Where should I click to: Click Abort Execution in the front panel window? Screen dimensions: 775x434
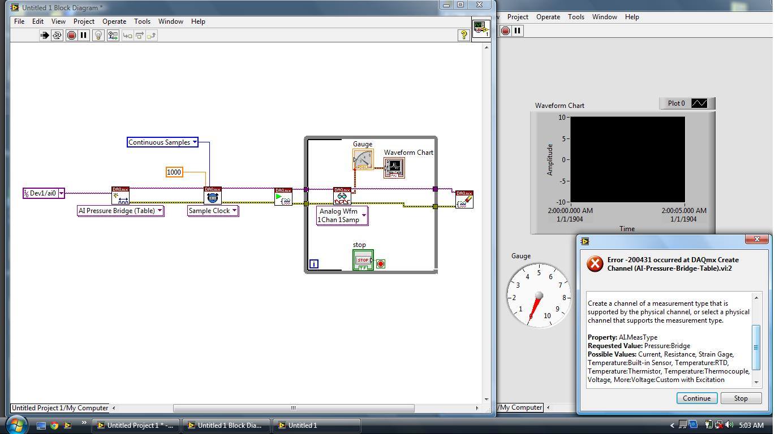tap(505, 31)
